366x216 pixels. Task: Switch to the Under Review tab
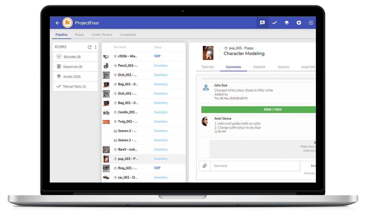coord(102,35)
